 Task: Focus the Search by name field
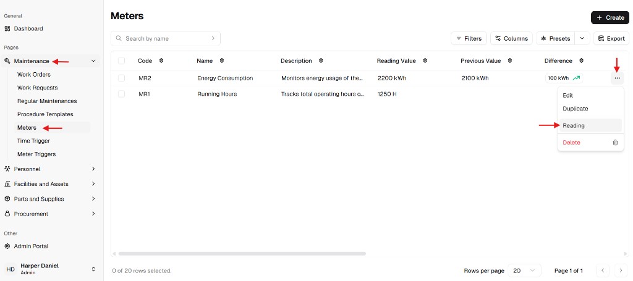[166, 38]
